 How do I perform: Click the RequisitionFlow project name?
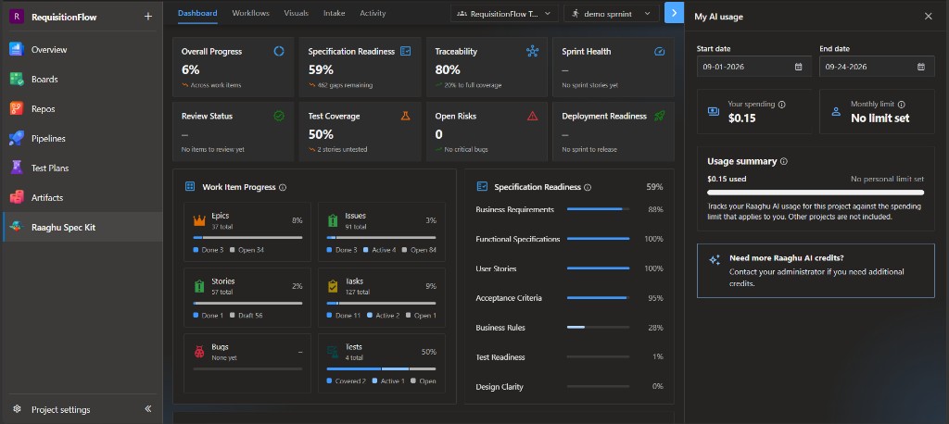[64, 17]
